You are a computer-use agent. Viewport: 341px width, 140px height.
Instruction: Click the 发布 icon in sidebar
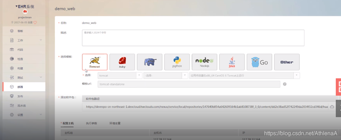tap(12, 96)
